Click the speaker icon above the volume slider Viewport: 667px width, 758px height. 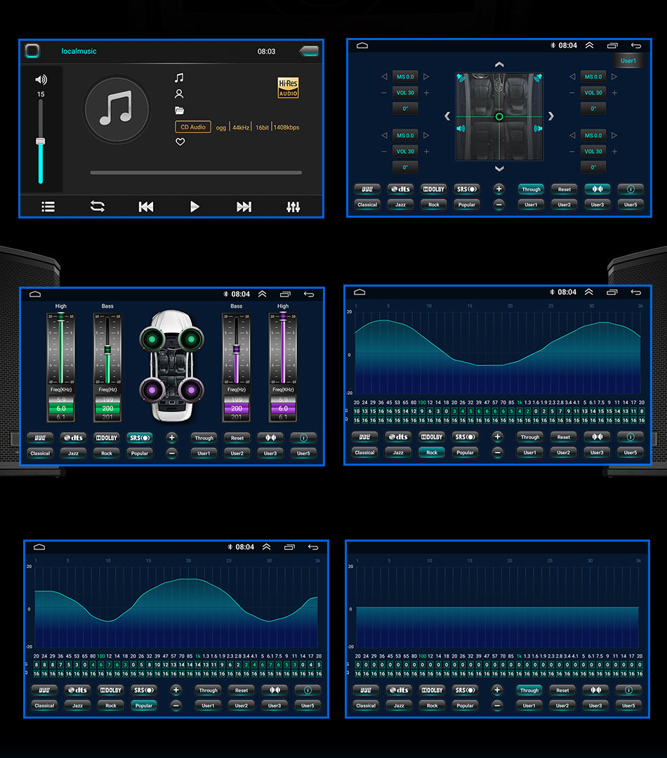[x=41, y=79]
